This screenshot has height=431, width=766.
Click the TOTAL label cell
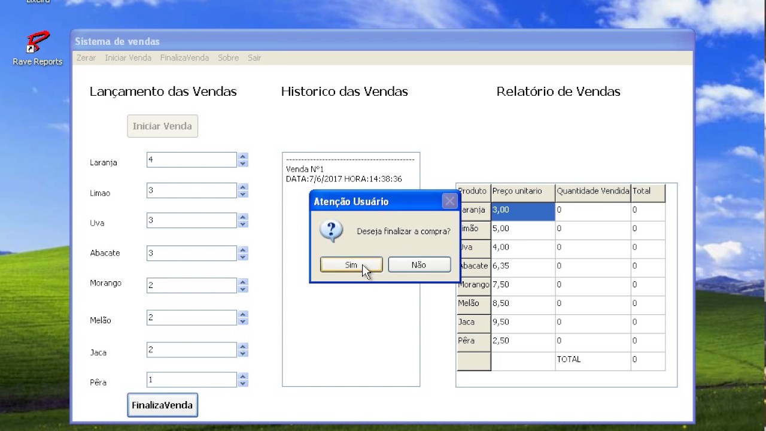[x=593, y=361]
